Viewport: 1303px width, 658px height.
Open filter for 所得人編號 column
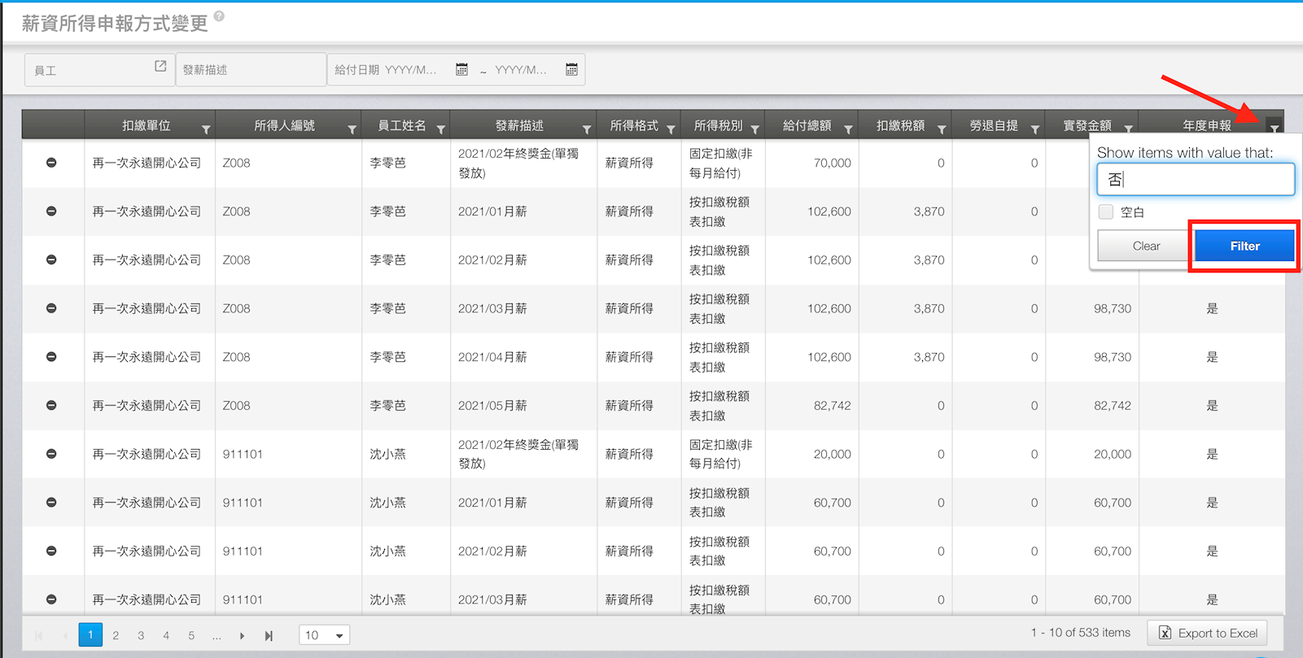[352, 129]
